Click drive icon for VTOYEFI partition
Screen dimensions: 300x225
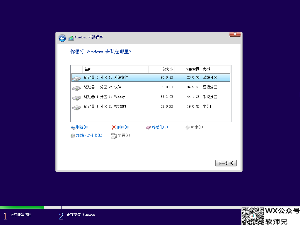pyautogui.click(x=77, y=108)
